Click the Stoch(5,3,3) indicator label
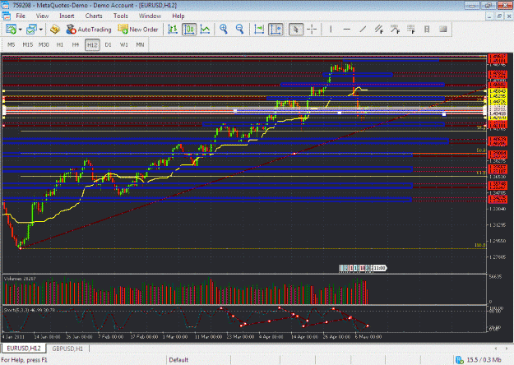This screenshot has height=365, width=514. point(29,310)
